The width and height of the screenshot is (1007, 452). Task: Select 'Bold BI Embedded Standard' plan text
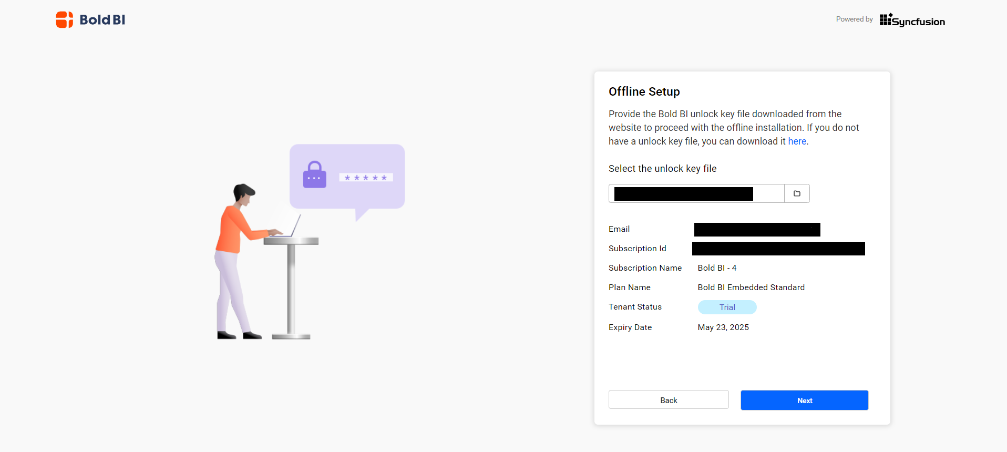coord(751,287)
